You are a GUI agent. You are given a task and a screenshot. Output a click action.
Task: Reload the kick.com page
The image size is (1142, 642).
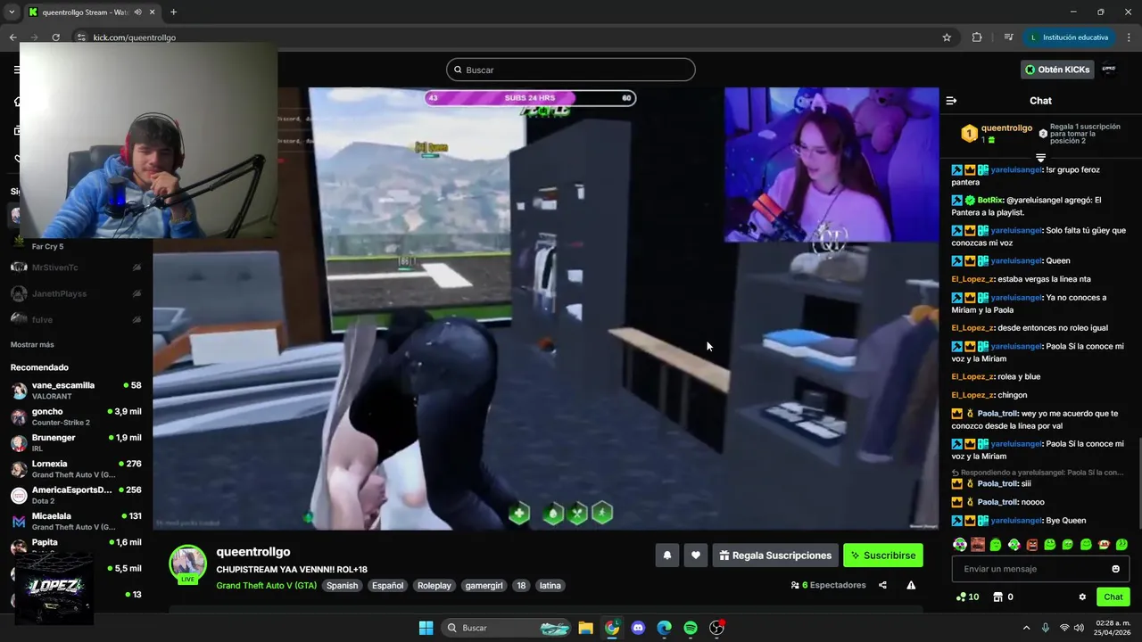(x=55, y=37)
